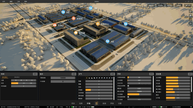Click reset button in the 天气 panel header
The image size is (193, 108).
(113, 74)
